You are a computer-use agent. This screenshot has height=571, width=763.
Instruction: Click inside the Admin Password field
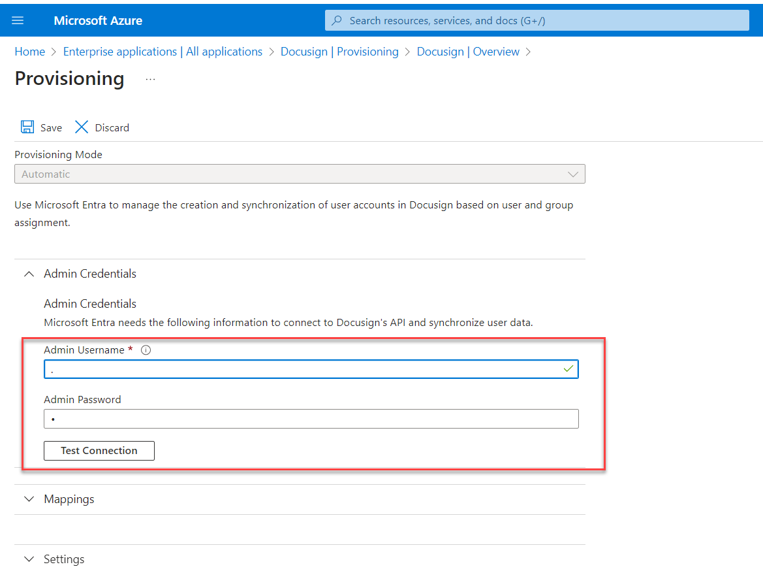pos(294,419)
